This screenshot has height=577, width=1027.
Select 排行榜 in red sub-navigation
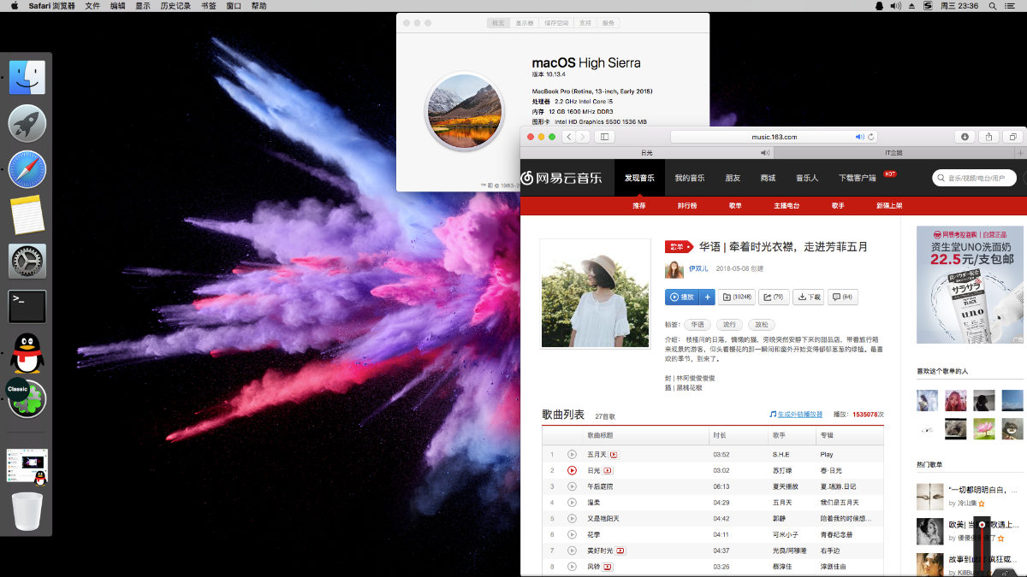click(x=687, y=206)
